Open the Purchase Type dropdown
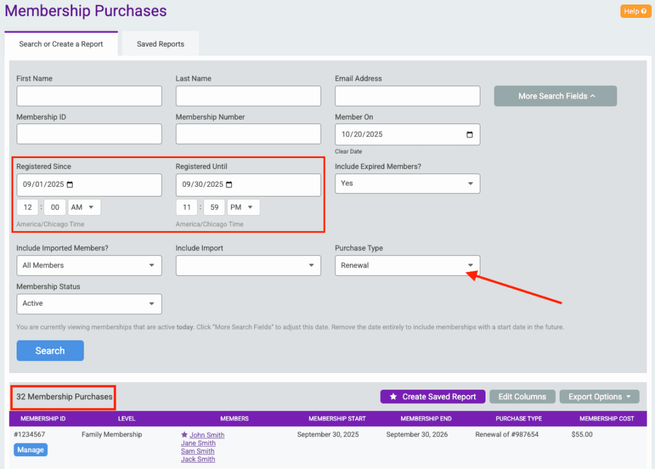Image resolution: width=655 pixels, height=469 pixels. [407, 266]
